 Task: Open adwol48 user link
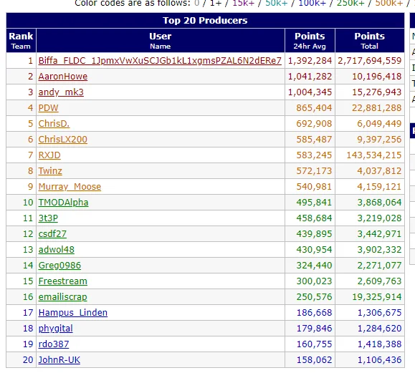point(57,250)
